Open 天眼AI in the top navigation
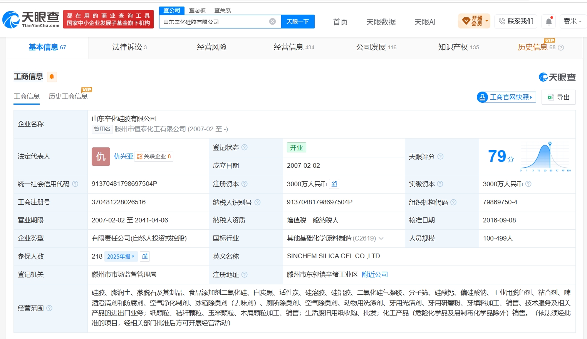Image resolution: width=587 pixels, height=339 pixels. tap(425, 22)
